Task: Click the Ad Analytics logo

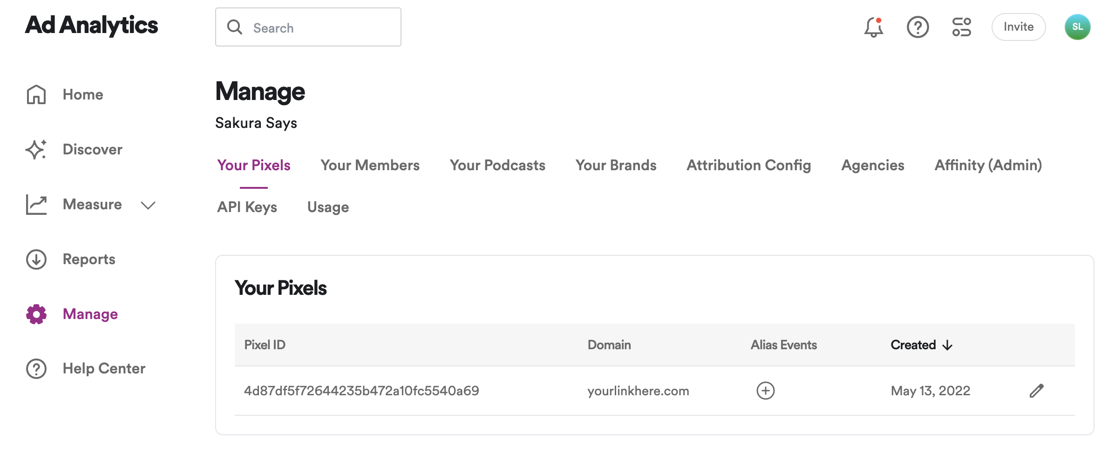Action: click(91, 25)
